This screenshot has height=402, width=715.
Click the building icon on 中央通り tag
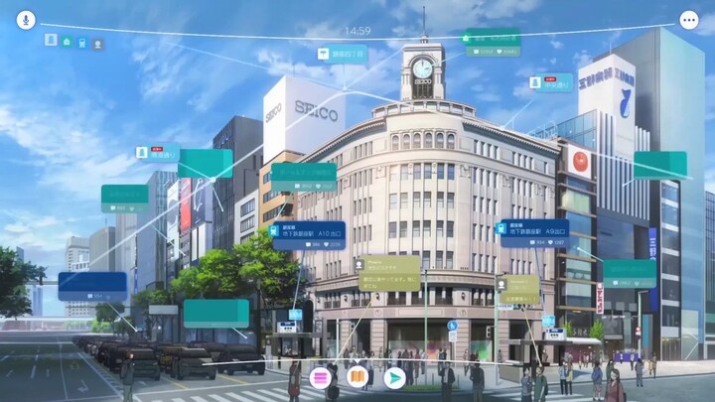(535, 83)
